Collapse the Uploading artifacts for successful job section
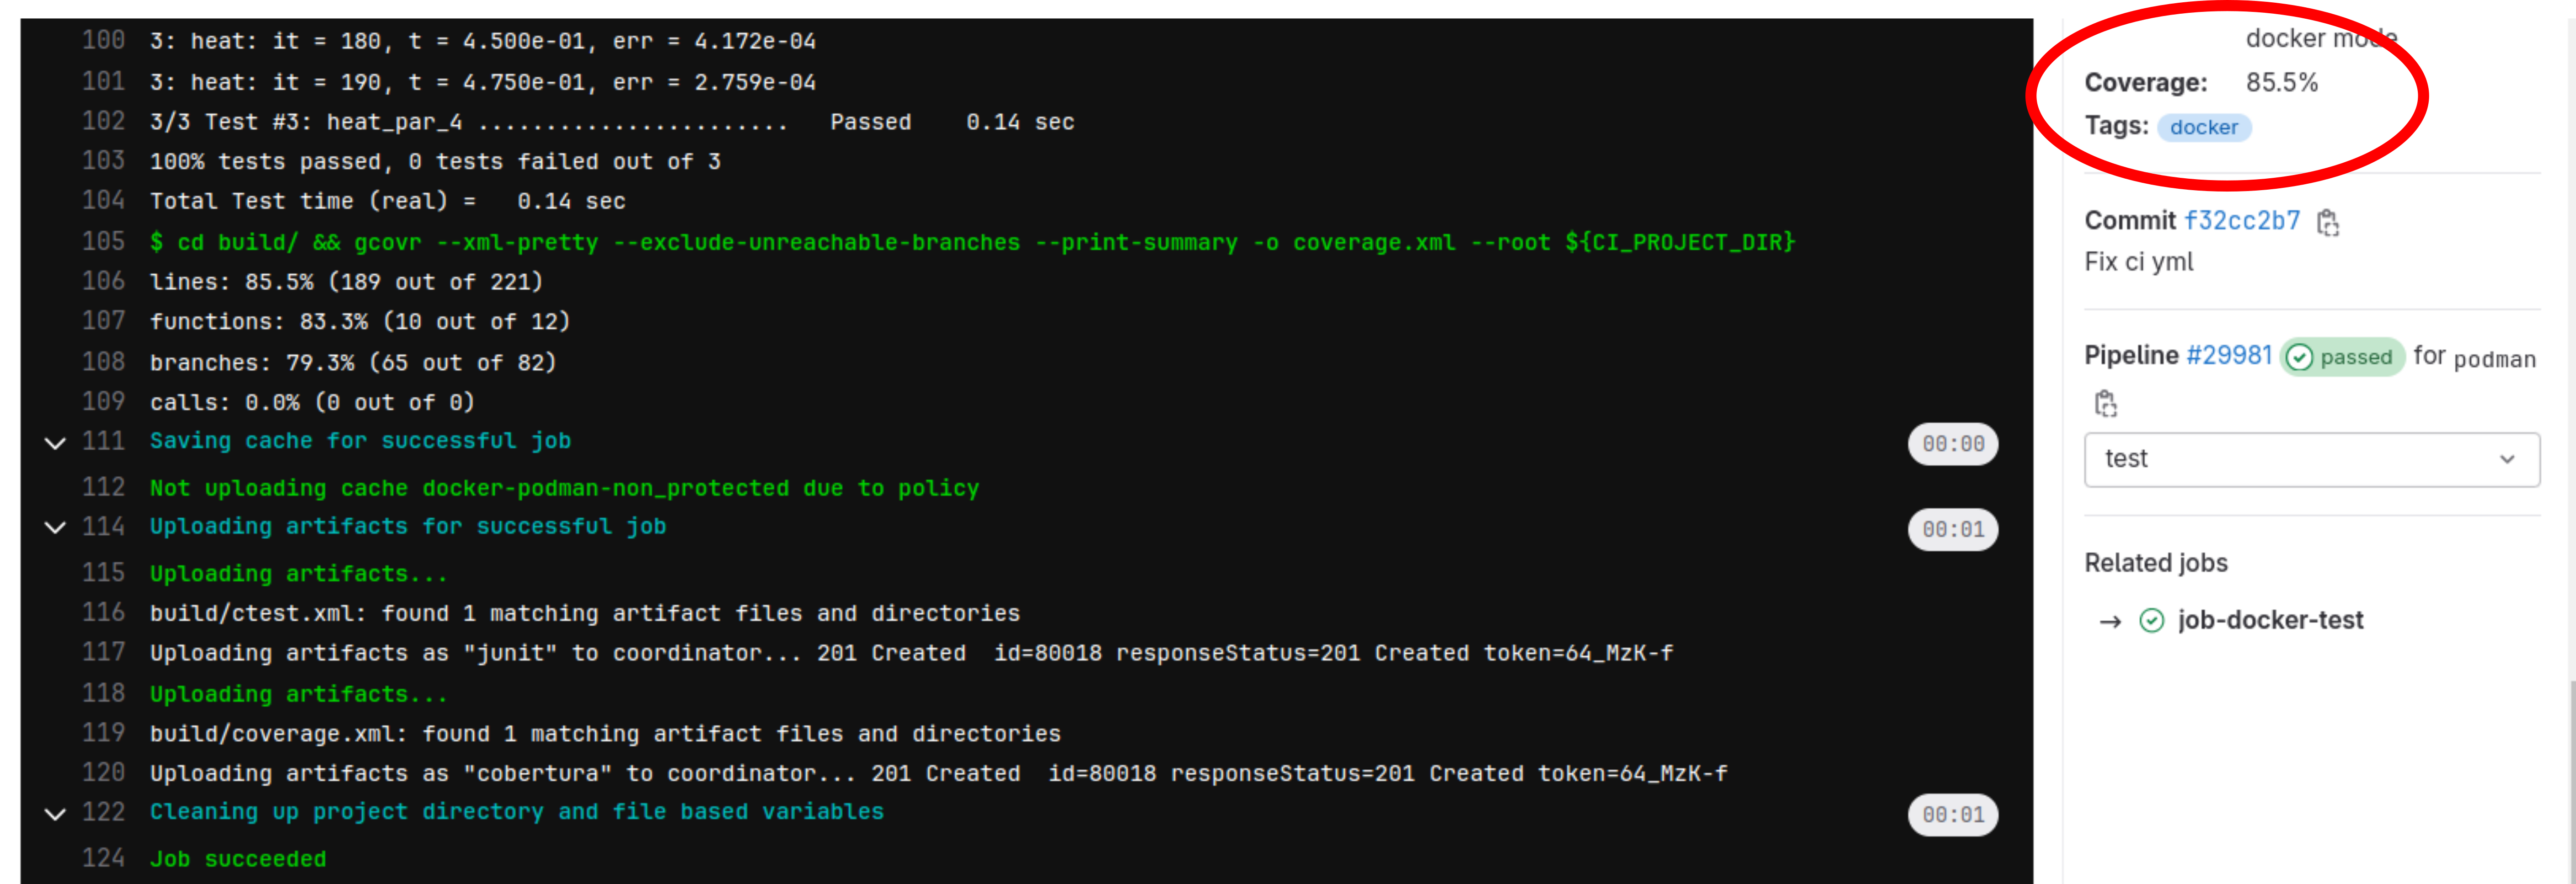The height and width of the screenshot is (884, 2576). point(55,528)
